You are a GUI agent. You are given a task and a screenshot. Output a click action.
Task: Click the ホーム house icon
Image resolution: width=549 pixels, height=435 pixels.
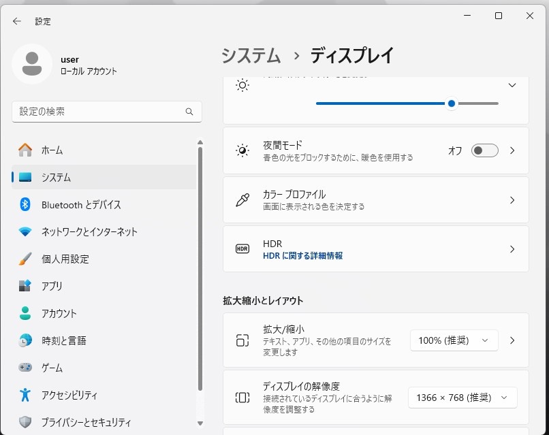[x=25, y=150]
